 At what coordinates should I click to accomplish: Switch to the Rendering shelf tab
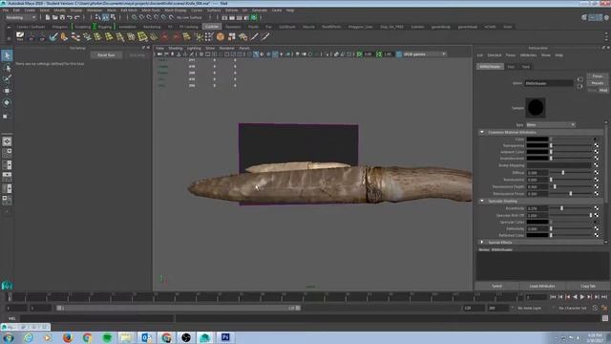pyautogui.click(x=152, y=27)
